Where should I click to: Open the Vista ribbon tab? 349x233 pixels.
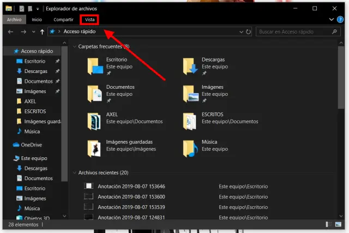pos(89,20)
